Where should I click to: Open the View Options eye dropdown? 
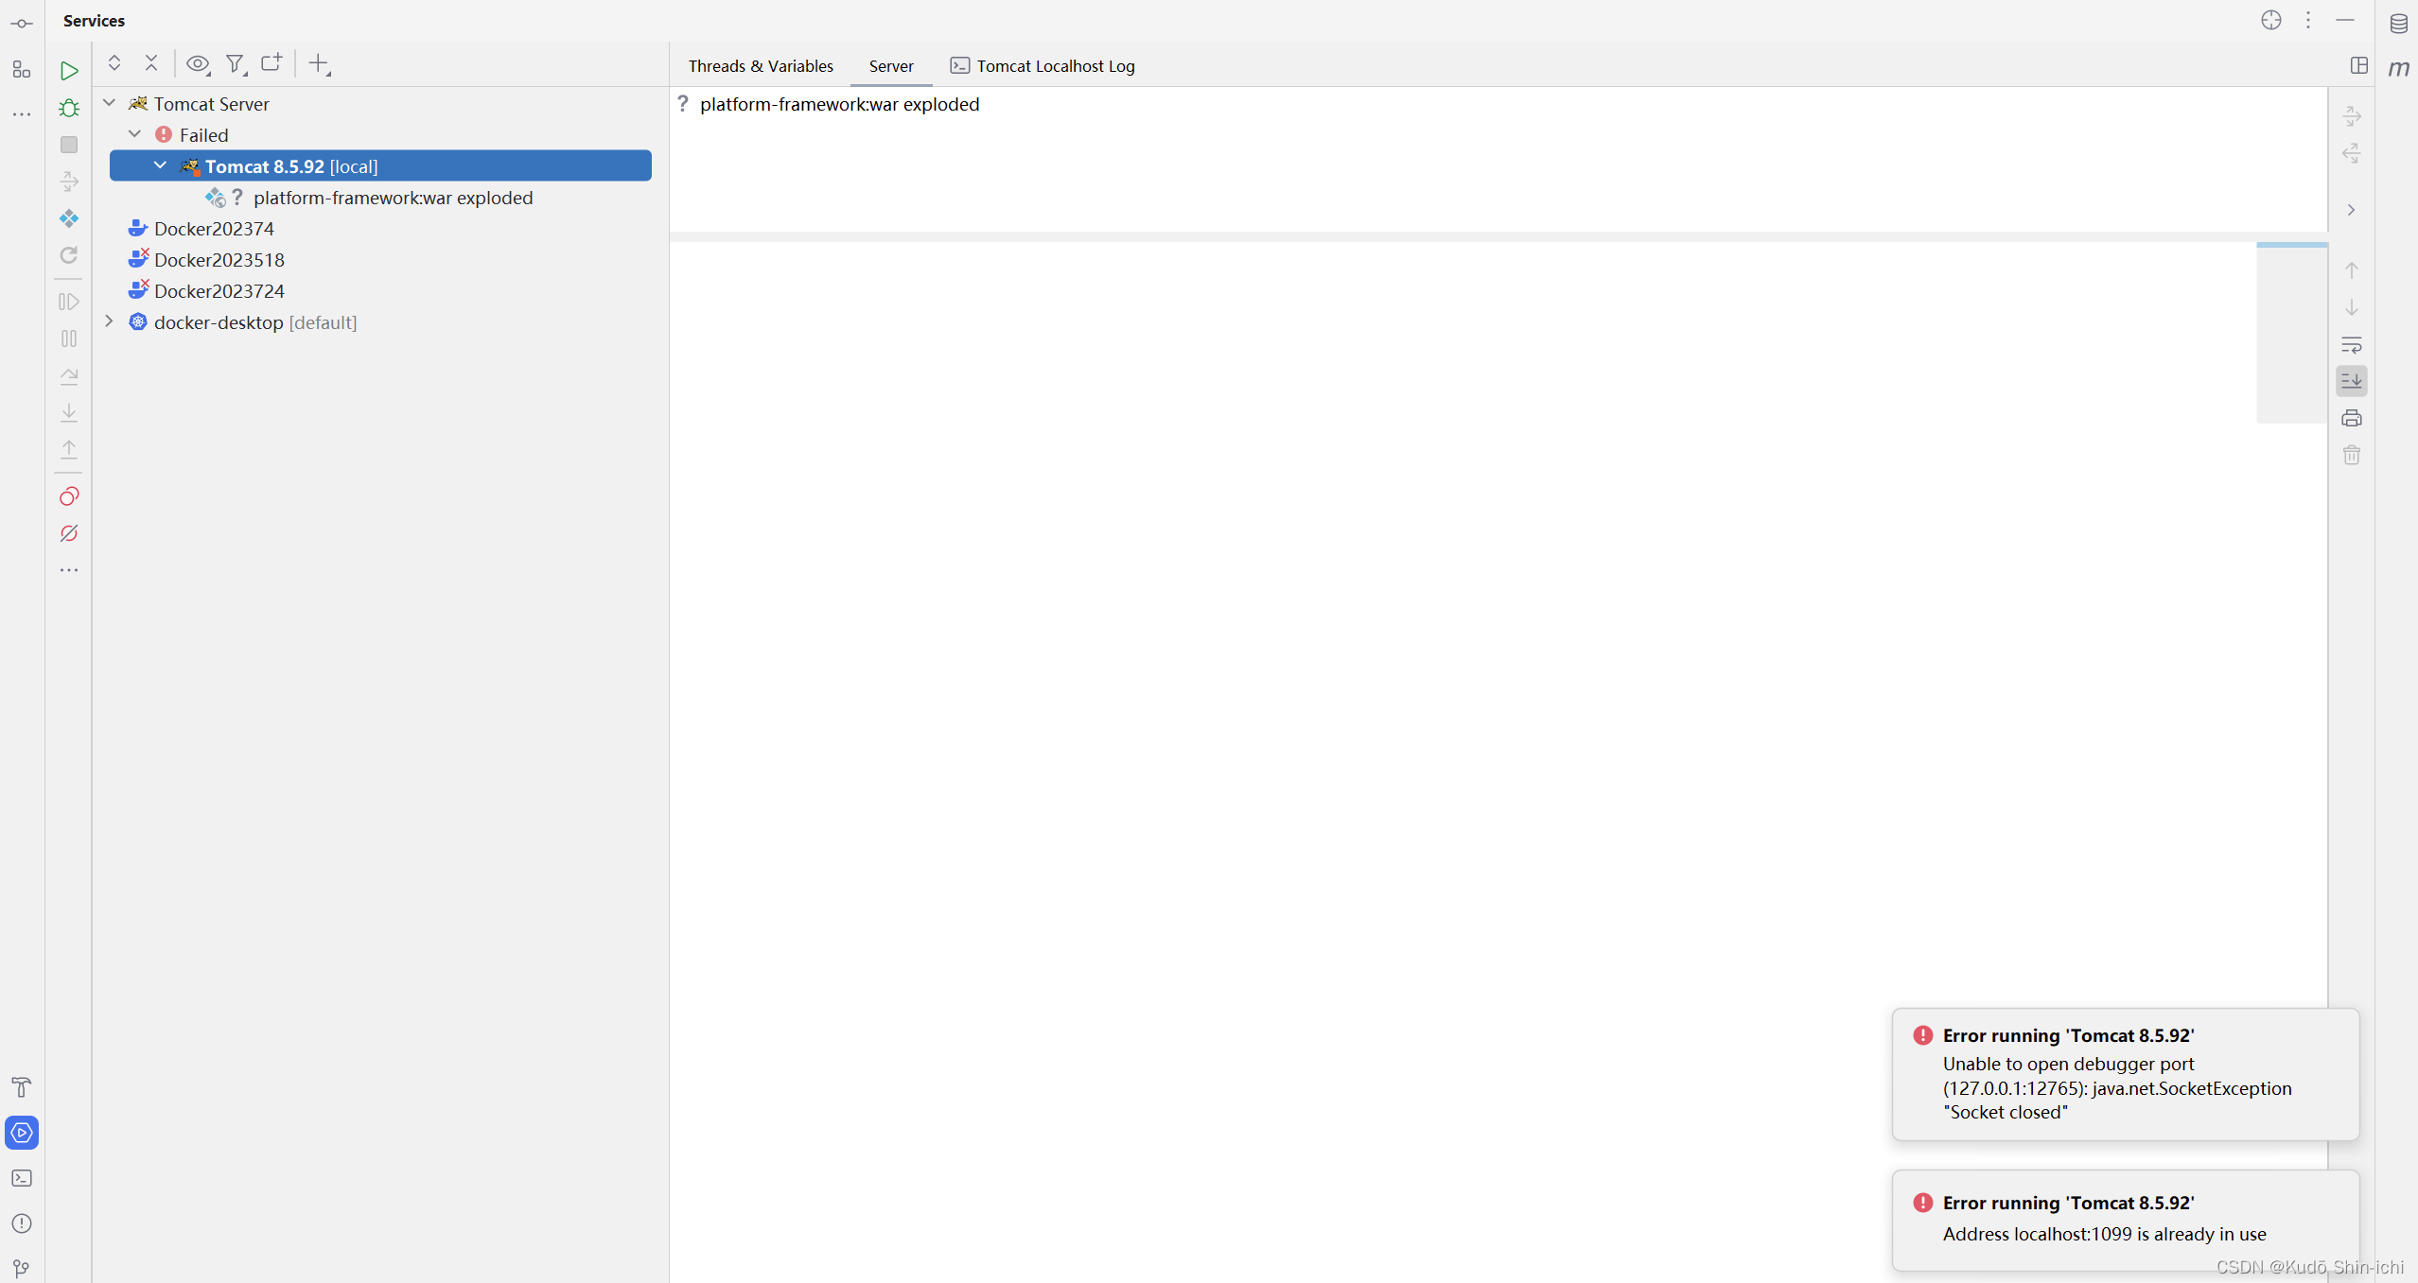tap(198, 63)
